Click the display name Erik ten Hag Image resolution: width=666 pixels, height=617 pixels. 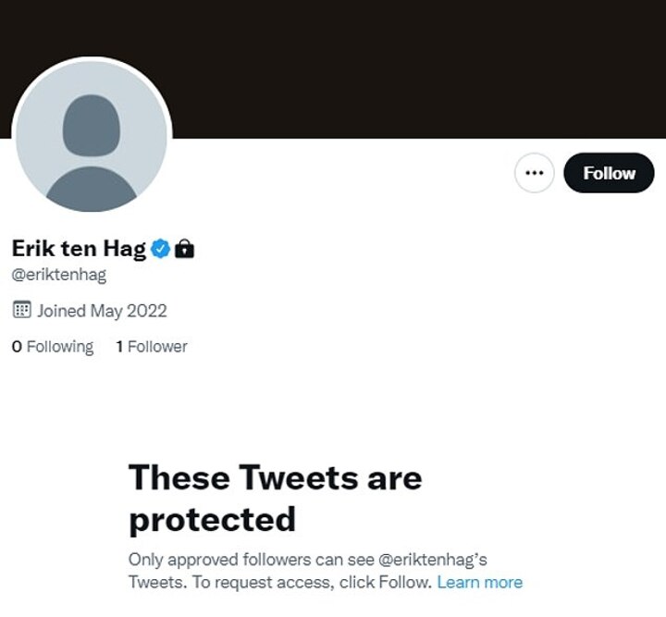[79, 248]
